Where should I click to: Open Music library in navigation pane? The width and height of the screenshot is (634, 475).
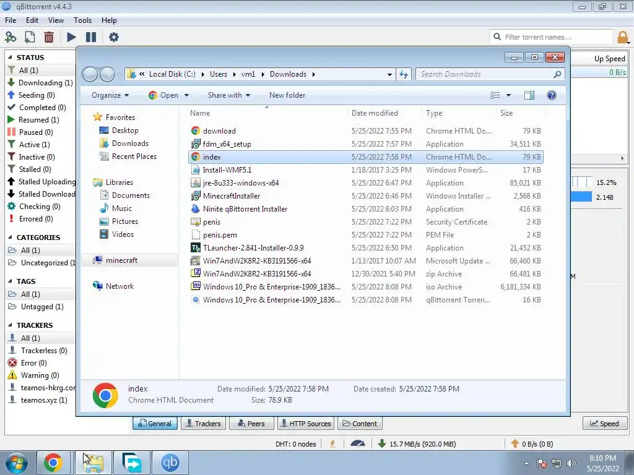click(121, 208)
